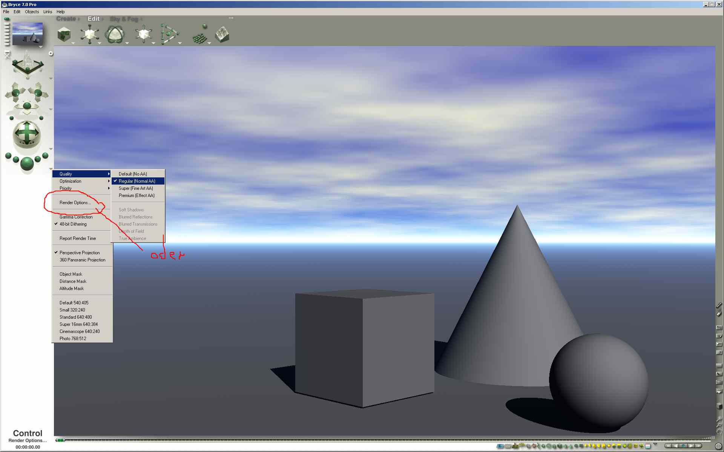This screenshot has width=724, height=452.
Task: Click the nano preview scene thumbnail
Action: point(28,33)
